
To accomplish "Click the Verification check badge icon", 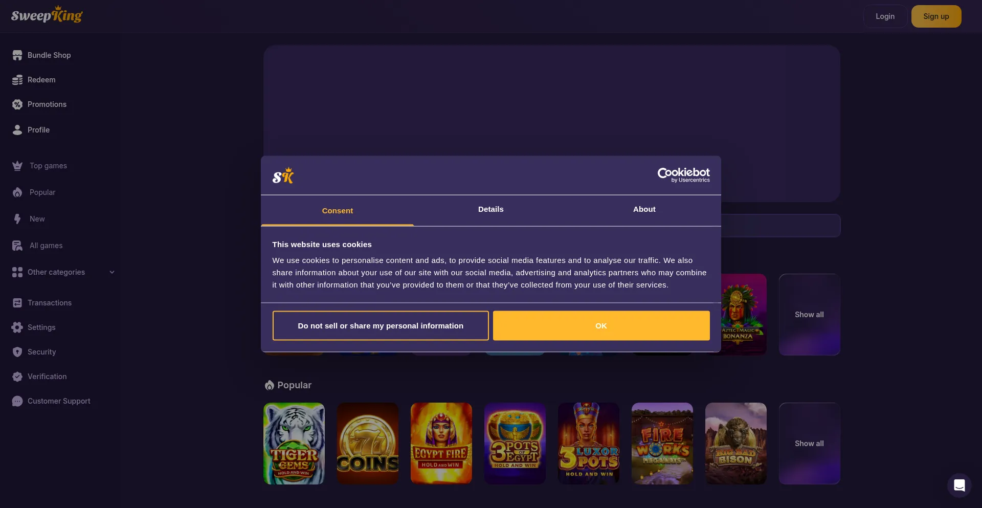I will click(17, 377).
